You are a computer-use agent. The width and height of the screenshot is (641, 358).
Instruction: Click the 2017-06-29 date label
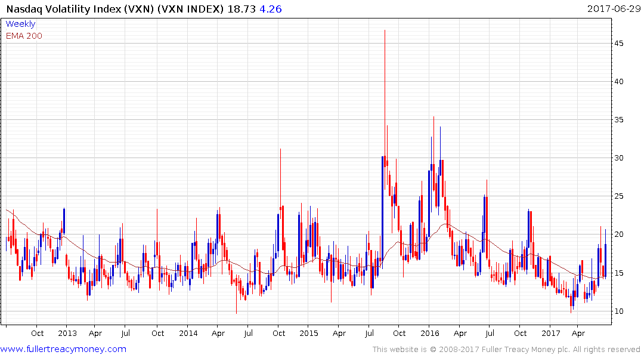(x=614, y=9)
